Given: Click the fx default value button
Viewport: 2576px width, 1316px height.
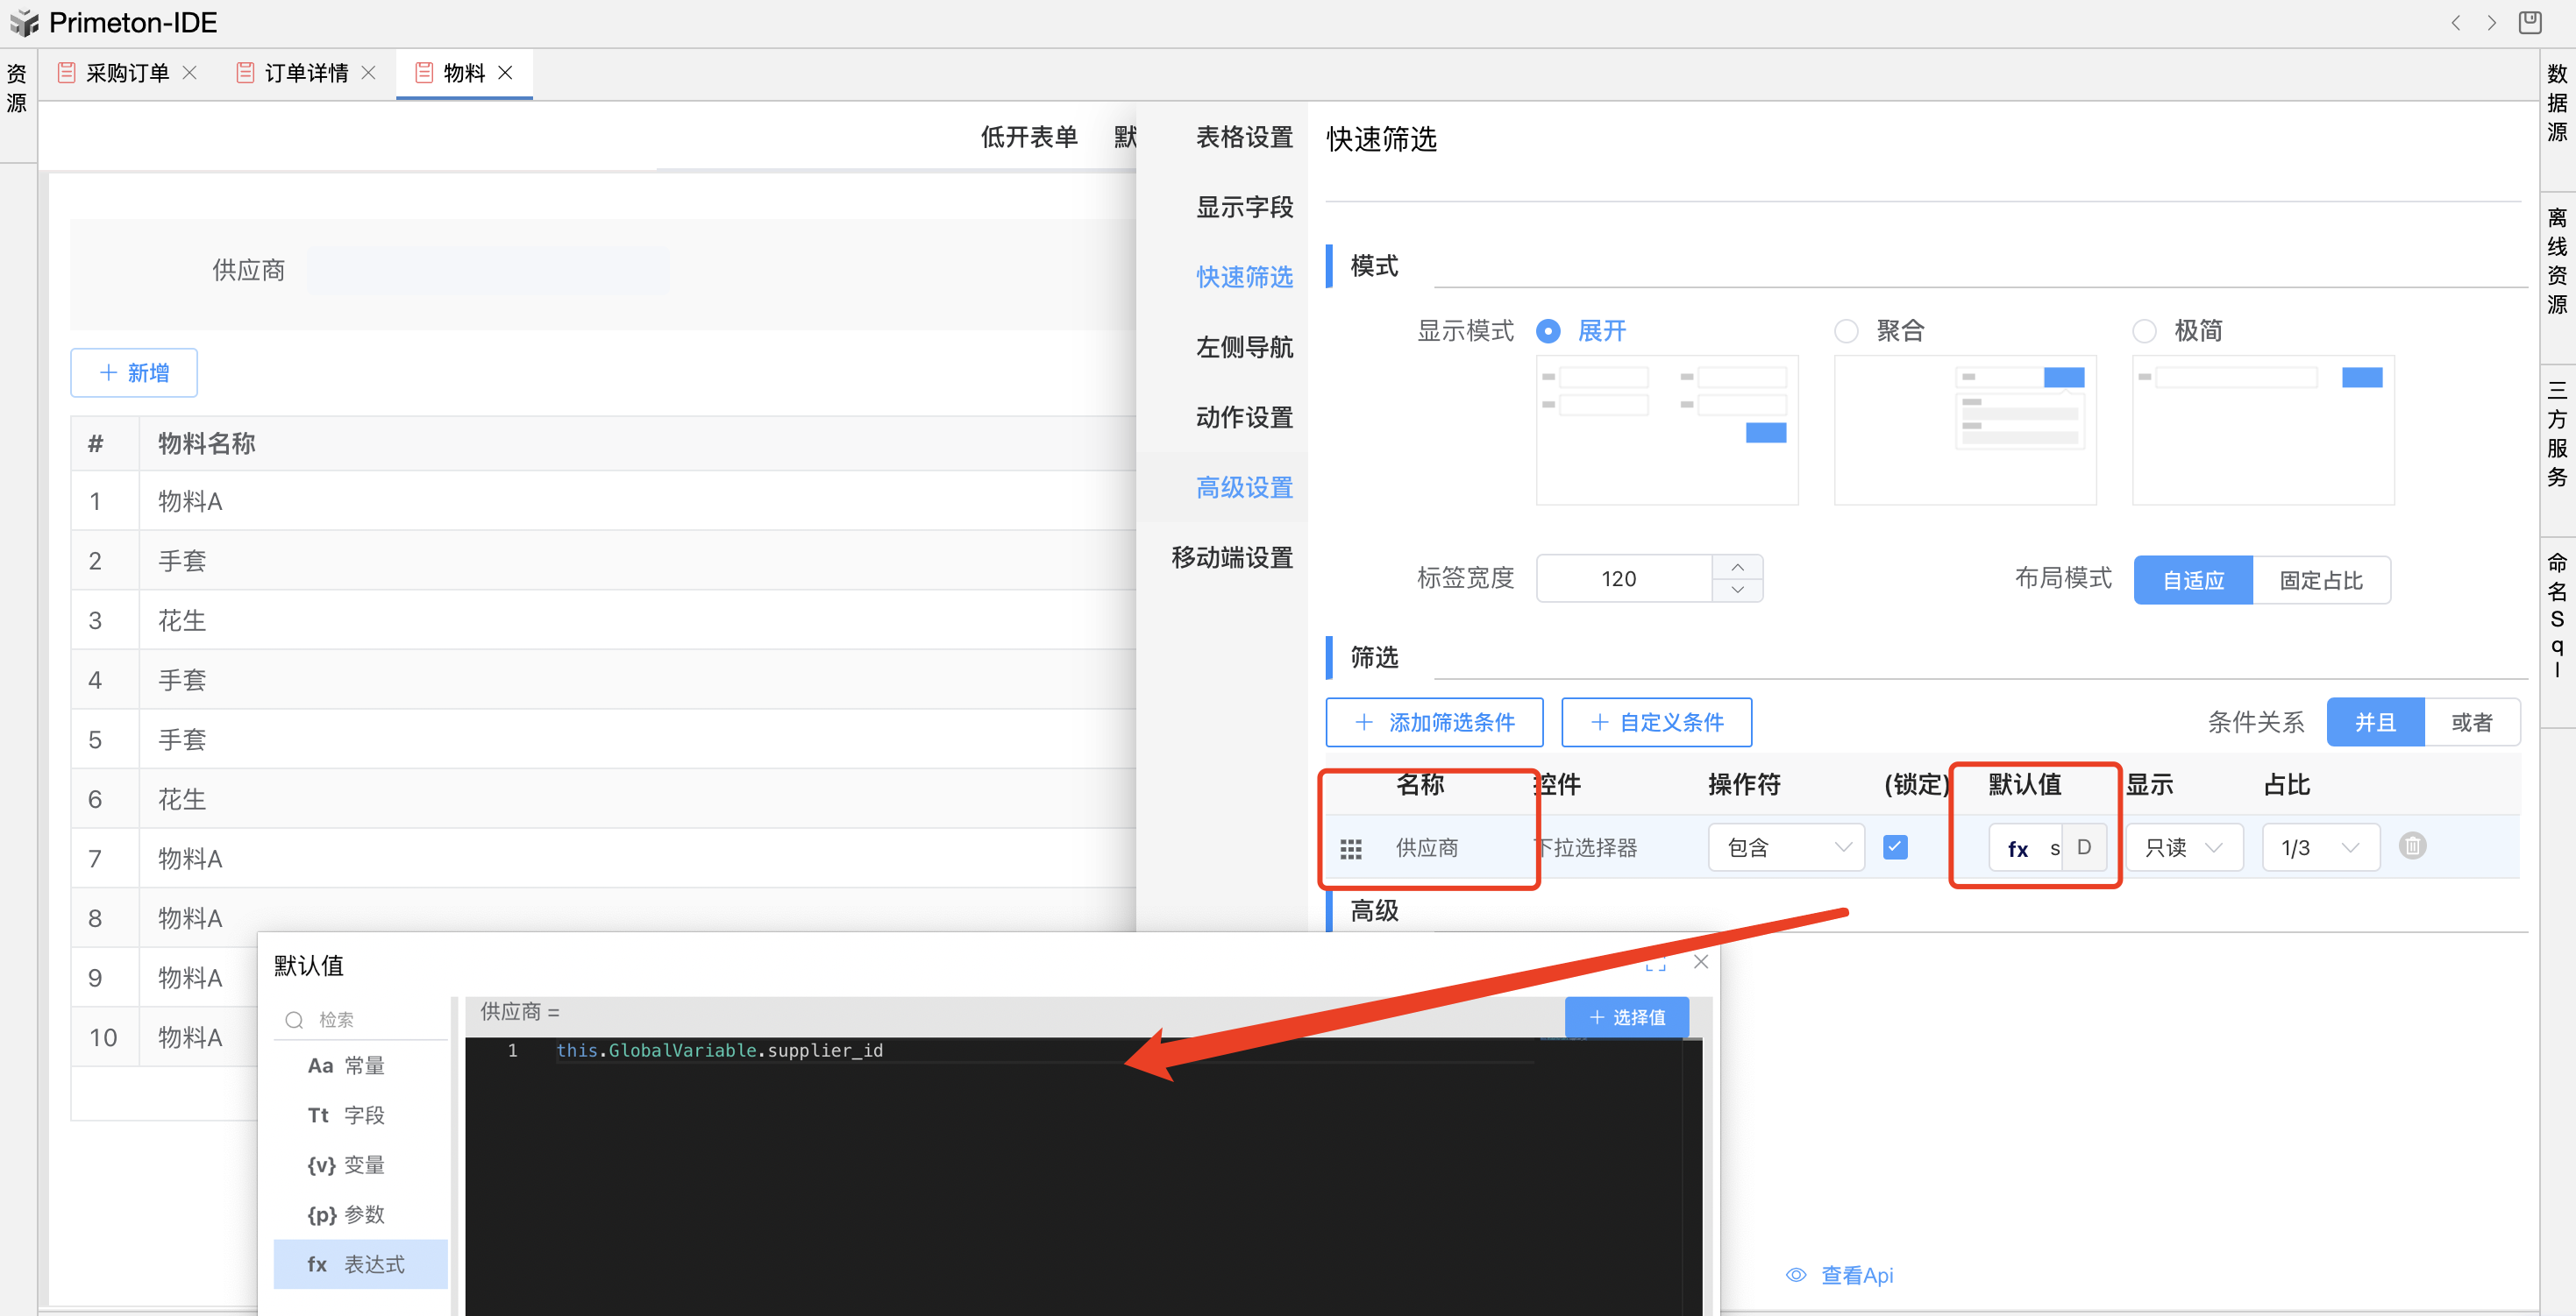Looking at the screenshot, I should (2017, 848).
